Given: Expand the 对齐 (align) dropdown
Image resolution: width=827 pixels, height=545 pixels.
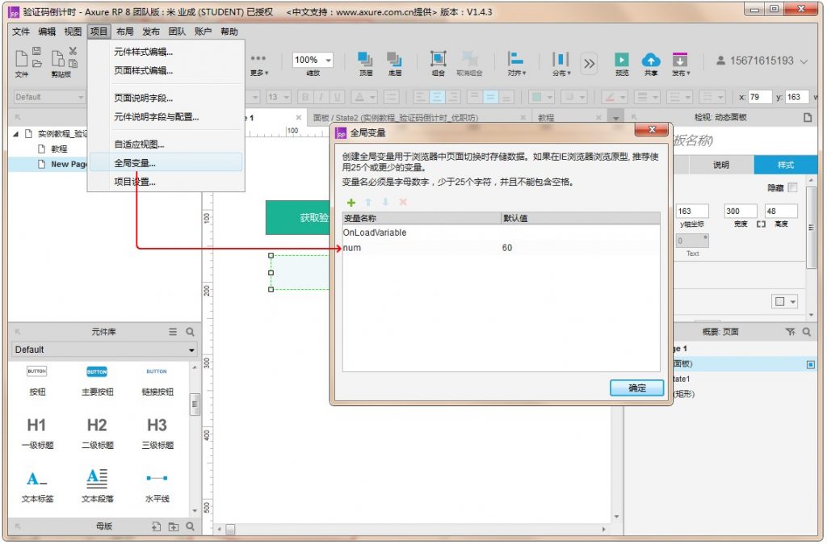Looking at the screenshot, I should (515, 62).
